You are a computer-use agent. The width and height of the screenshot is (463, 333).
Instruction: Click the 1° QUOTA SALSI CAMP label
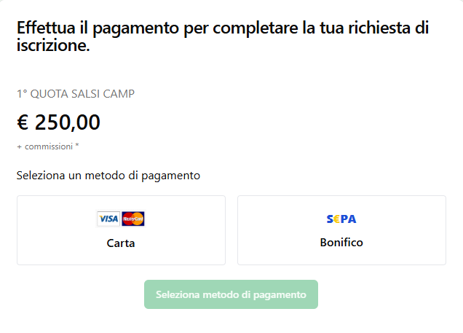click(x=76, y=93)
